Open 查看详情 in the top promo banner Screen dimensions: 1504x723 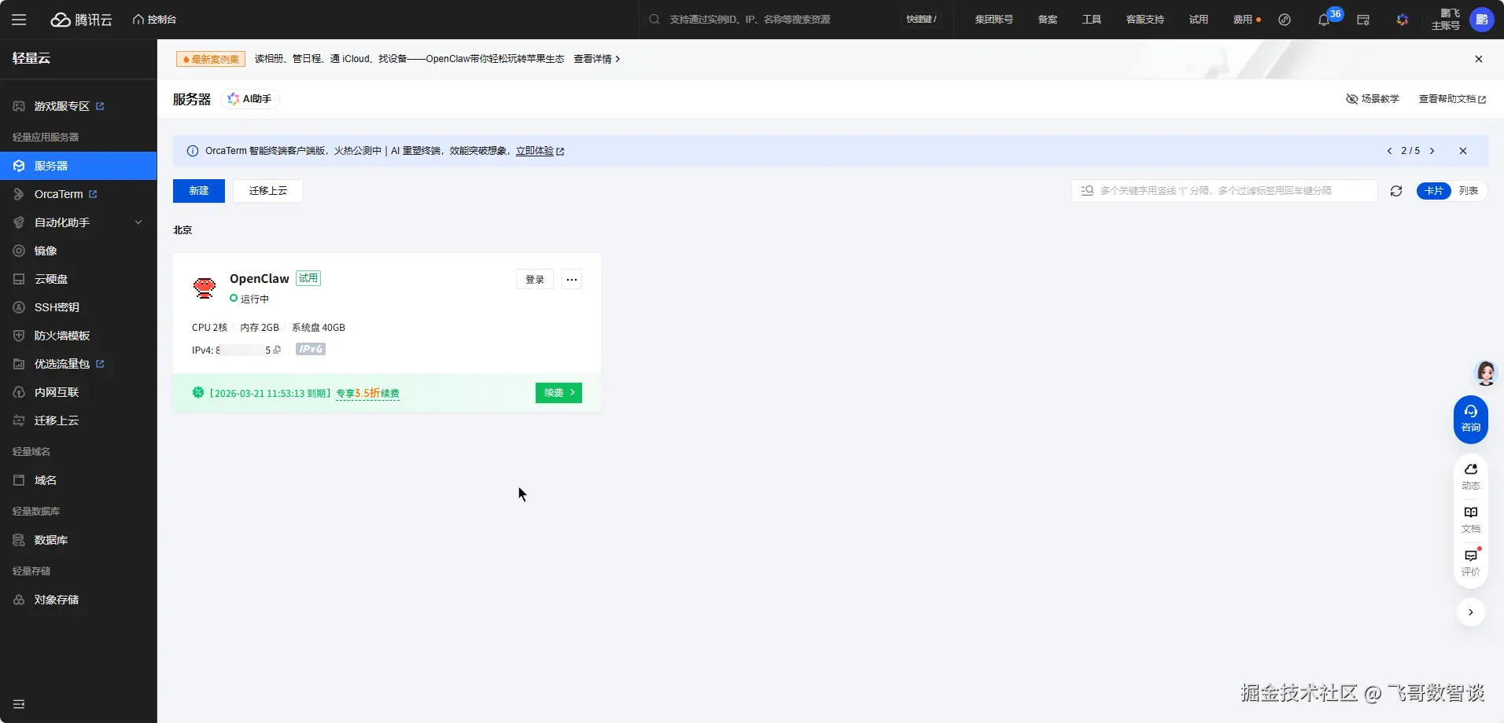596,59
